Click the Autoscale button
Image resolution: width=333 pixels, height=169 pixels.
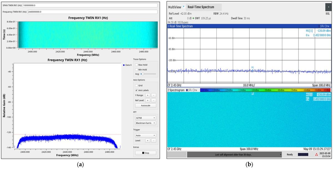click(x=145, y=105)
